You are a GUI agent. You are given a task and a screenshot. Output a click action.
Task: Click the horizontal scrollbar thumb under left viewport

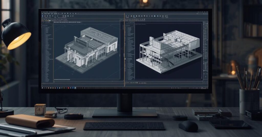[62, 80]
